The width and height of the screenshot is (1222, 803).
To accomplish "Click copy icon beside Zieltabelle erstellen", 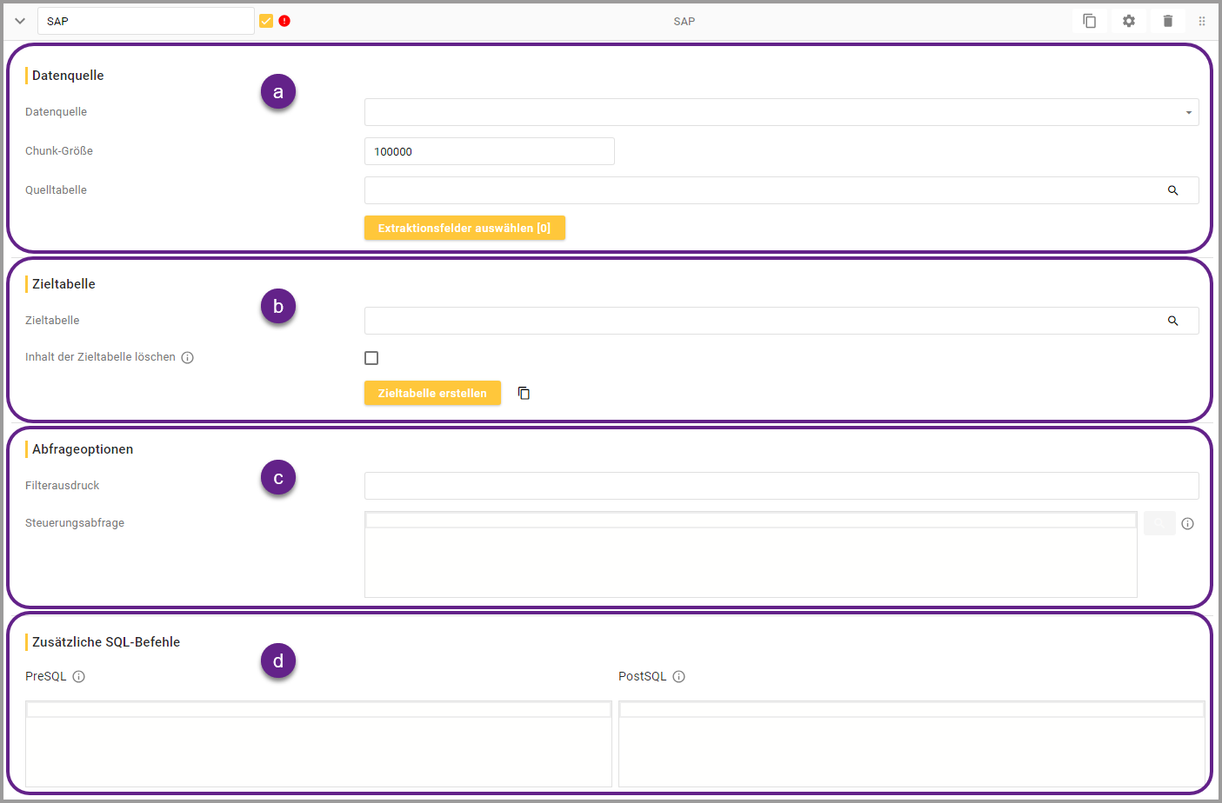I will pos(524,394).
